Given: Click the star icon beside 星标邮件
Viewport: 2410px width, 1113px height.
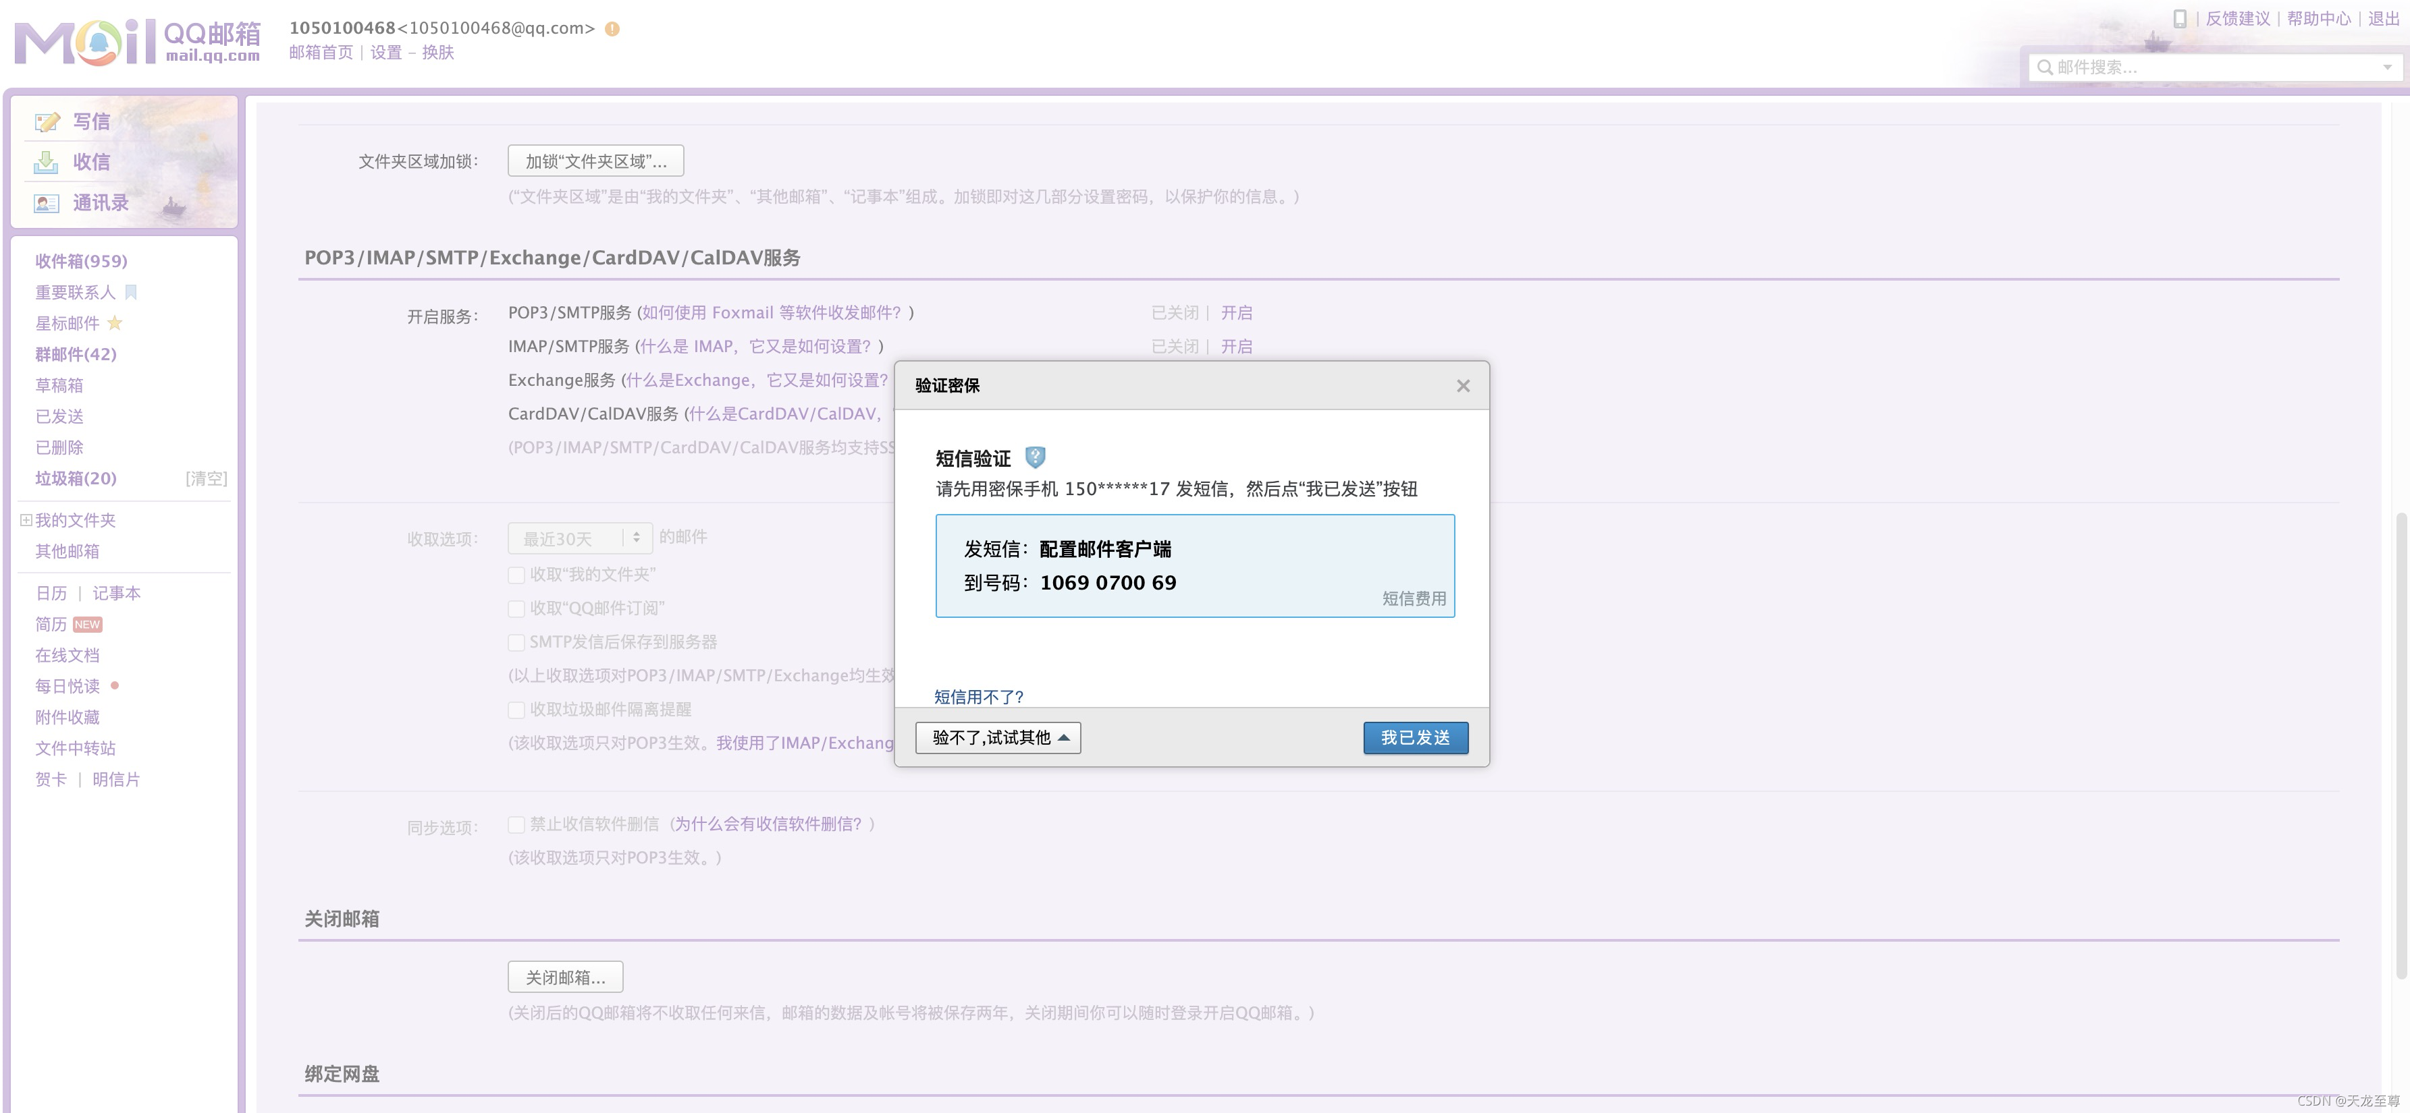Looking at the screenshot, I should pyautogui.click(x=115, y=323).
